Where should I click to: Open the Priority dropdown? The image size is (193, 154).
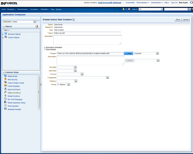(69, 85)
